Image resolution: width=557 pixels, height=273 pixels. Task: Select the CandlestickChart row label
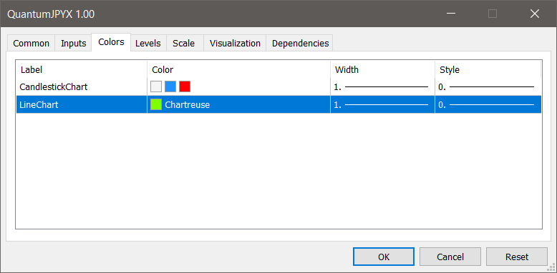click(54, 87)
